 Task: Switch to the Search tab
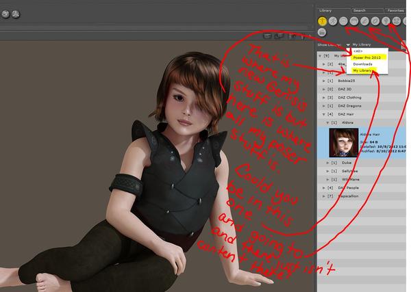[x=360, y=10]
